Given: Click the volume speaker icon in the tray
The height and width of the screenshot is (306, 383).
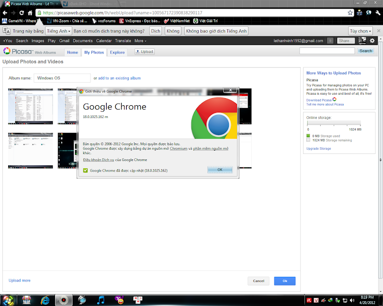Looking at the screenshot, I should point(352,300).
